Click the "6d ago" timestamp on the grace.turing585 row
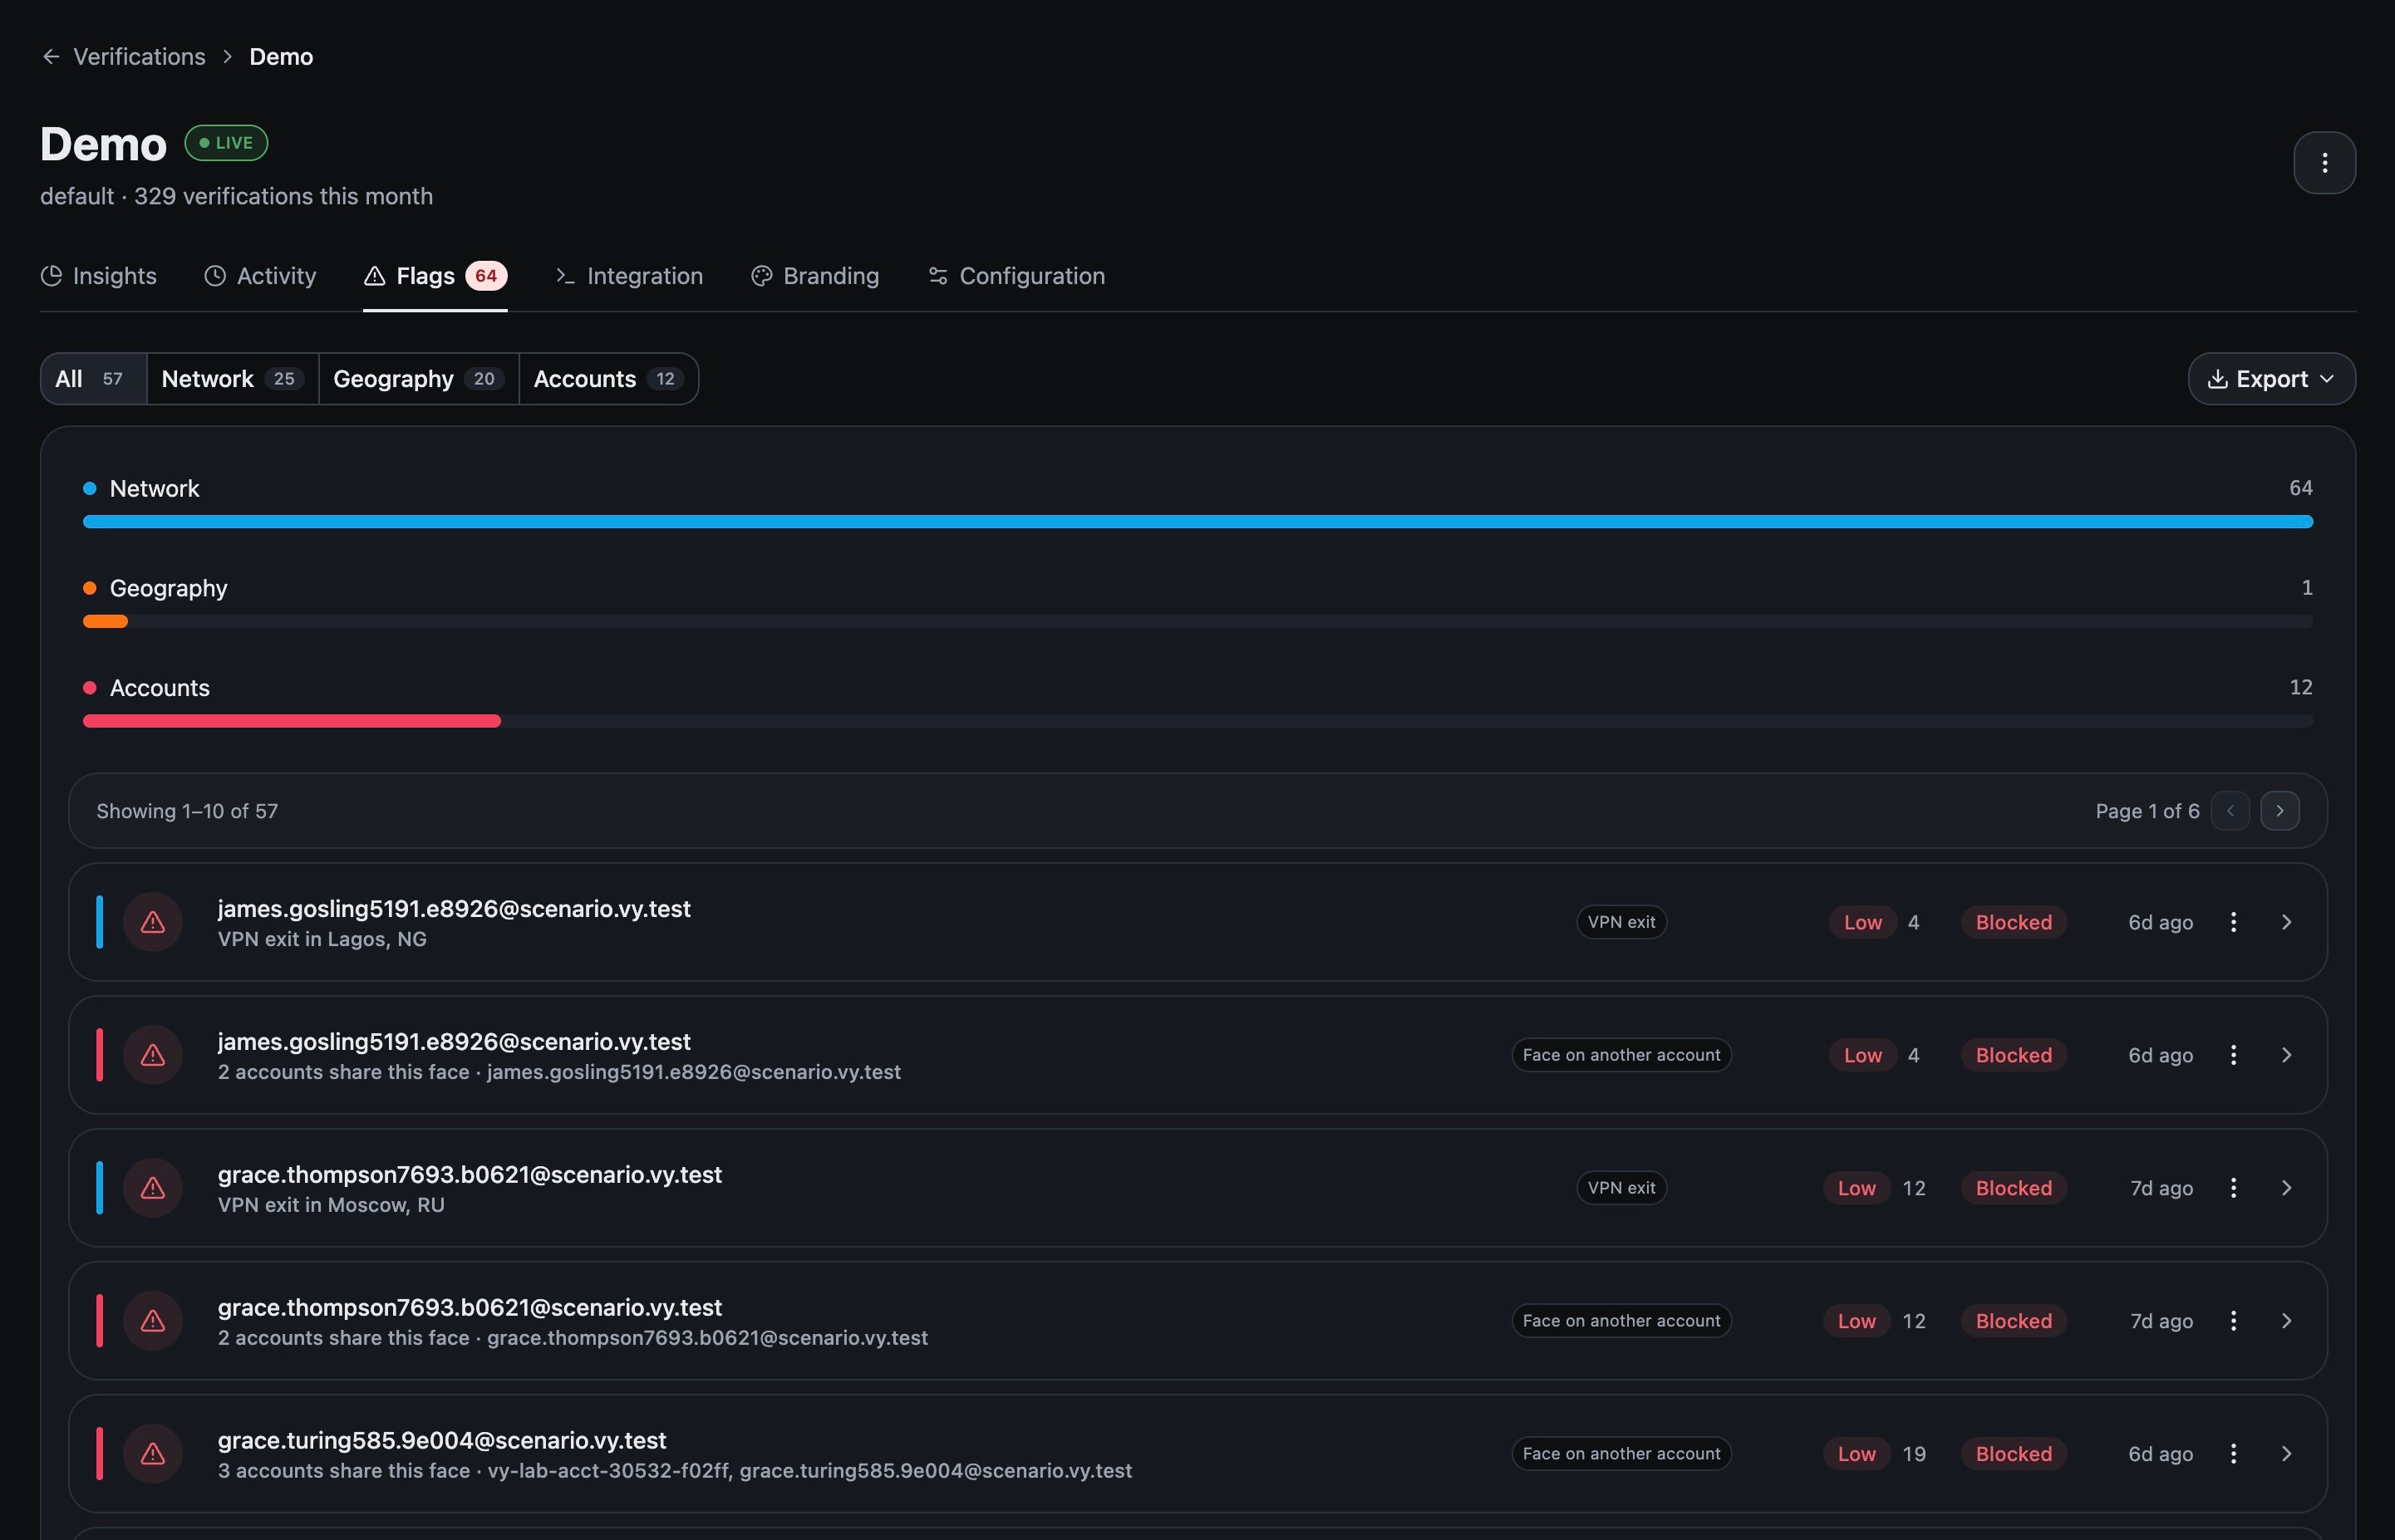Image resolution: width=2395 pixels, height=1540 pixels. coord(2160,1454)
